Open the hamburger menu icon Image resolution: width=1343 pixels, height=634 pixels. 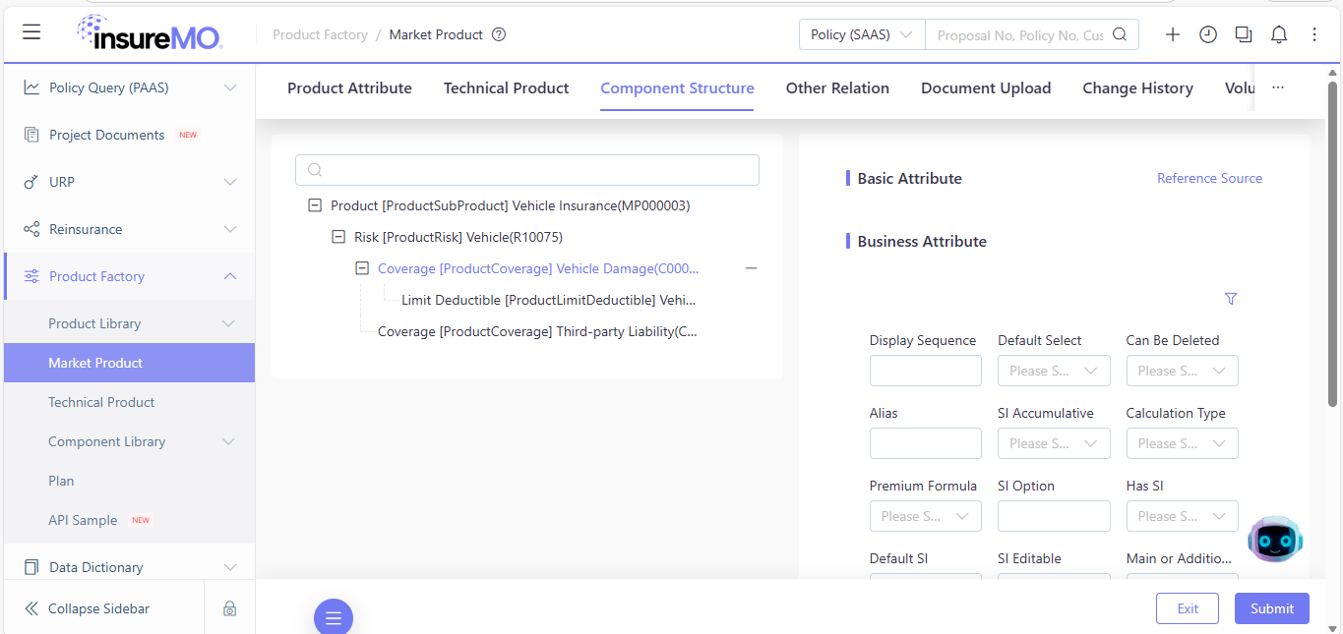(x=31, y=32)
